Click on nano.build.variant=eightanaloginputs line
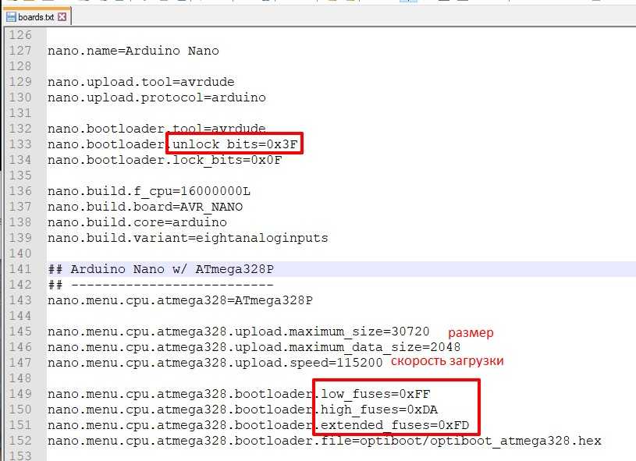The image size is (636, 461). (x=187, y=238)
